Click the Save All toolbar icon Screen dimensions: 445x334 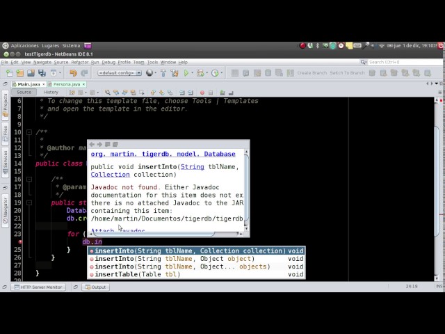[x=42, y=73]
